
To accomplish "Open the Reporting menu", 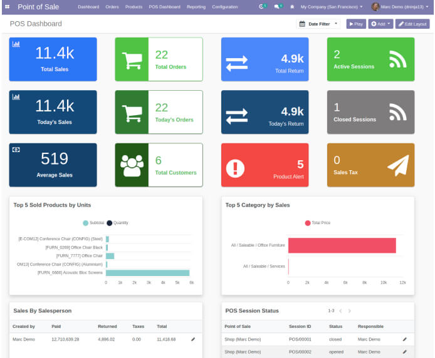I will click(196, 7).
